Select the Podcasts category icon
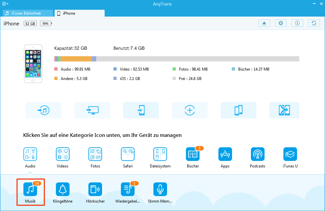 258,154
